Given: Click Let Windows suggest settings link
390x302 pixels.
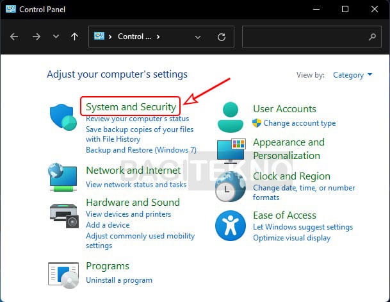Looking at the screenshot, I should click(x=303, y=227).
